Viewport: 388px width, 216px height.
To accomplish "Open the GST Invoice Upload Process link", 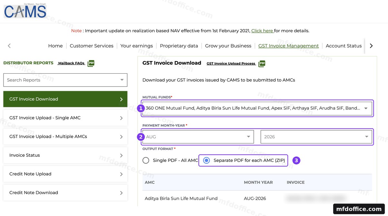I will (231, 63).
